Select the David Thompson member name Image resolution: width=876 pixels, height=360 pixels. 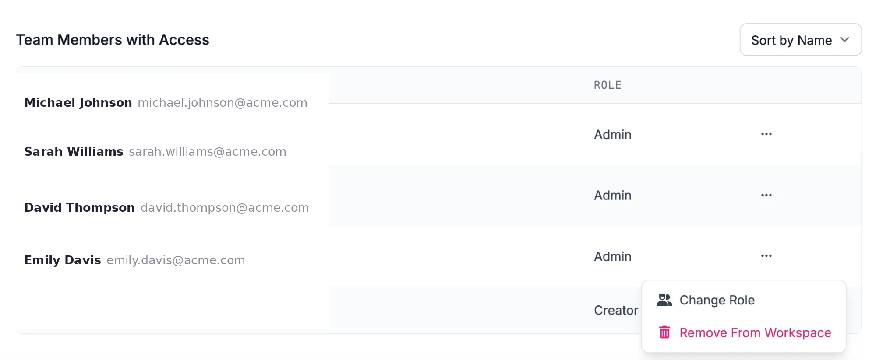79,207
